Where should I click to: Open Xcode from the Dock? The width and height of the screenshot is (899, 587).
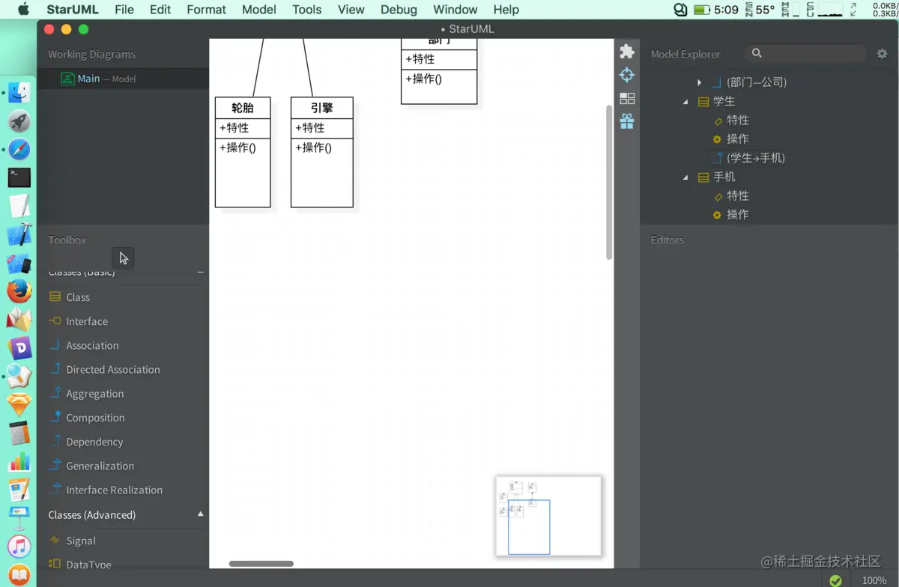click(x=19, y=235)
